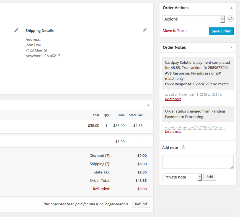Delete the order status changed note
Screen dimensions: 240x217
pyautogui.click(x=173, y=132)
